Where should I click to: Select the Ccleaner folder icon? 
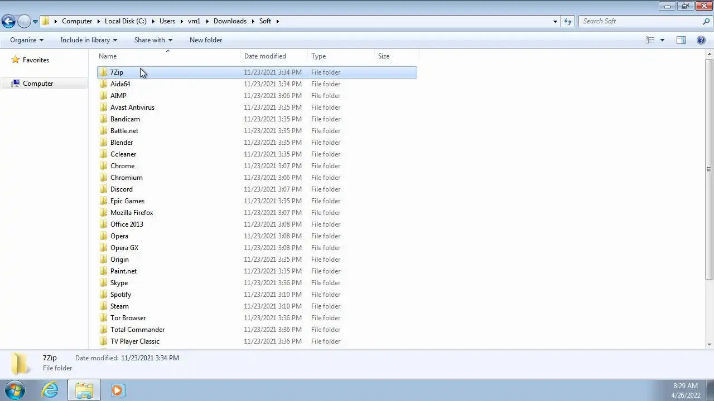coord(104,154)
